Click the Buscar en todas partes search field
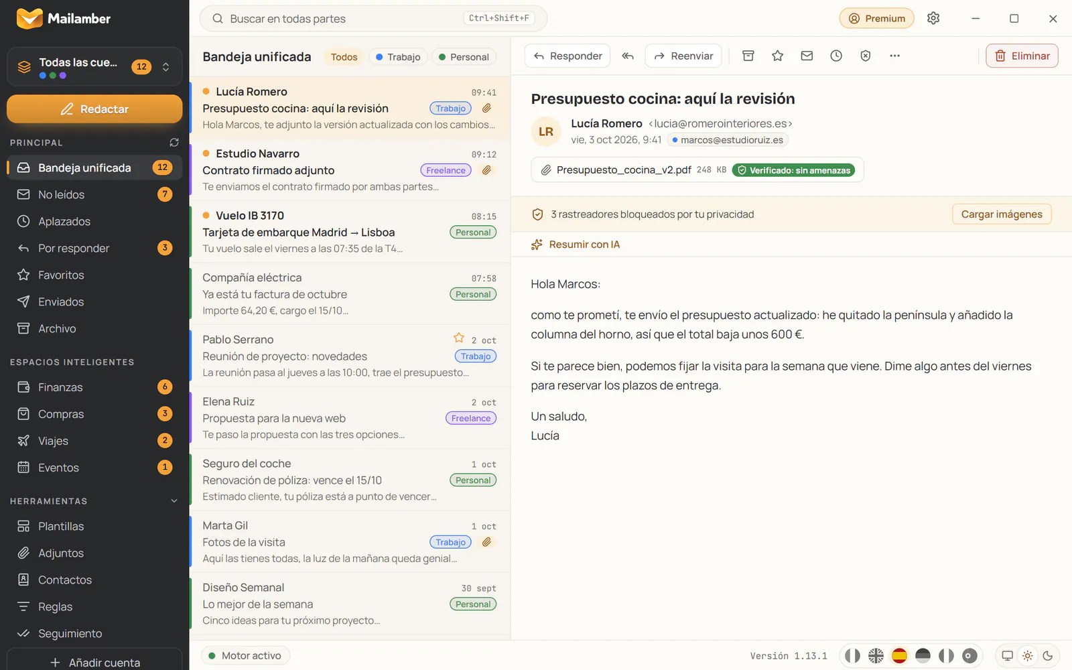This screenshot has width=1072, height=670. [x=373, y=19]
